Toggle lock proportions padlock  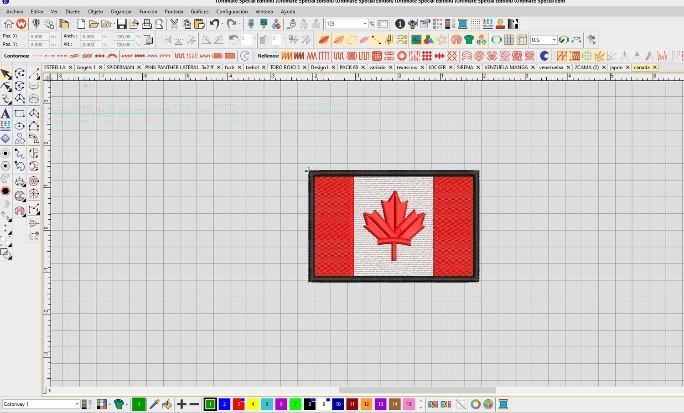coord(148,40)
